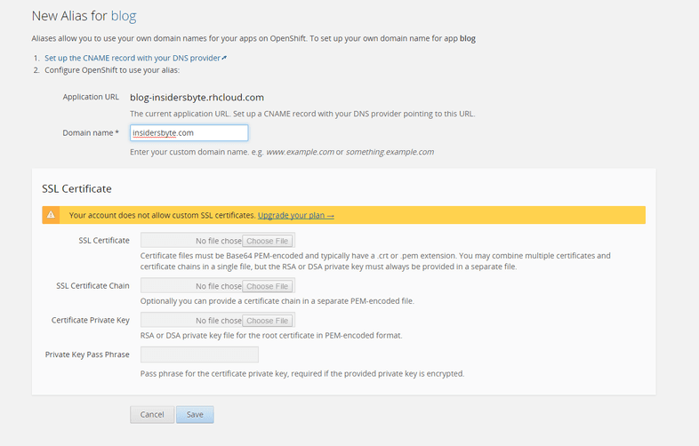Open CNAME record DNS provider setup link
The image size is (699, 446).
133,58
